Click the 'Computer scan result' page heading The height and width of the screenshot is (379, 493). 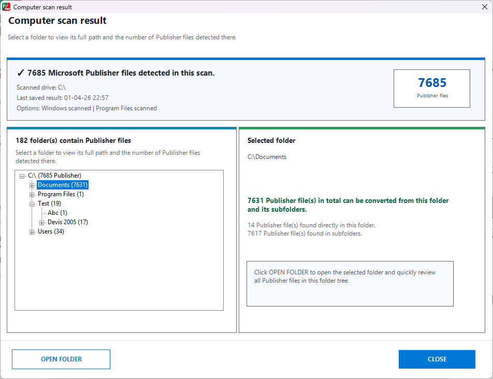click(57, 20)
